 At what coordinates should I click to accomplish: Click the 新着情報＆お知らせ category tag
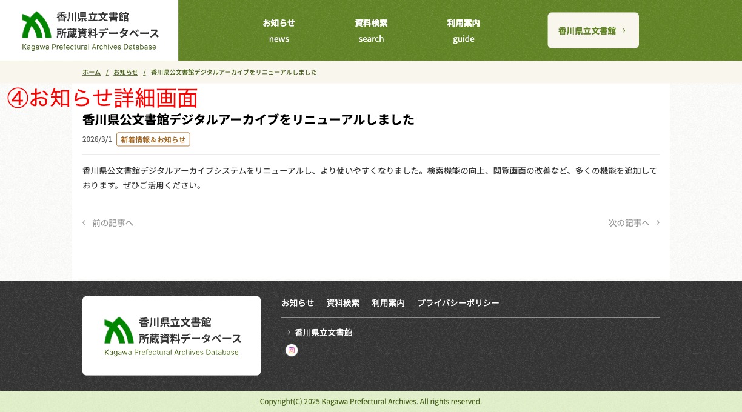pyautogui.click(x=153, y=139)
